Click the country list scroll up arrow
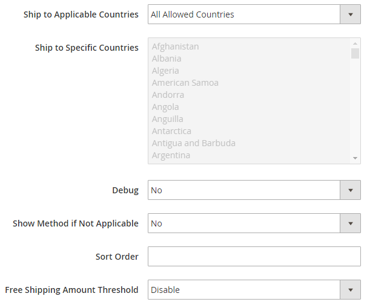 [355, 43]
